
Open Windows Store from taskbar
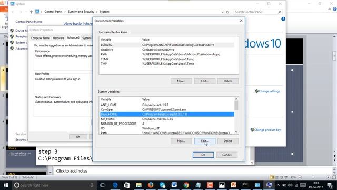(127, 185)
